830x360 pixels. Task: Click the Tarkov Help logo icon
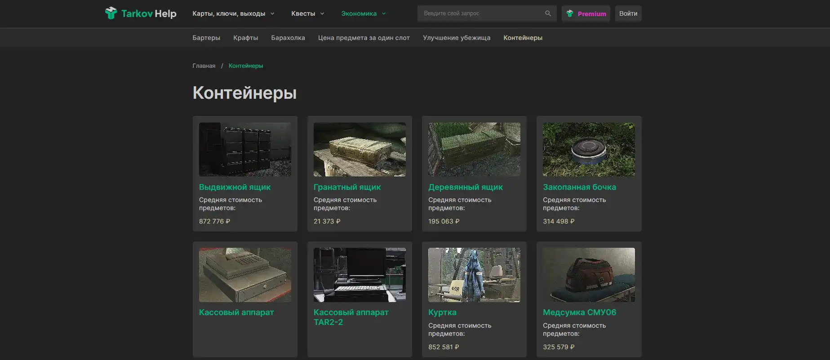(x=111, y=13)
